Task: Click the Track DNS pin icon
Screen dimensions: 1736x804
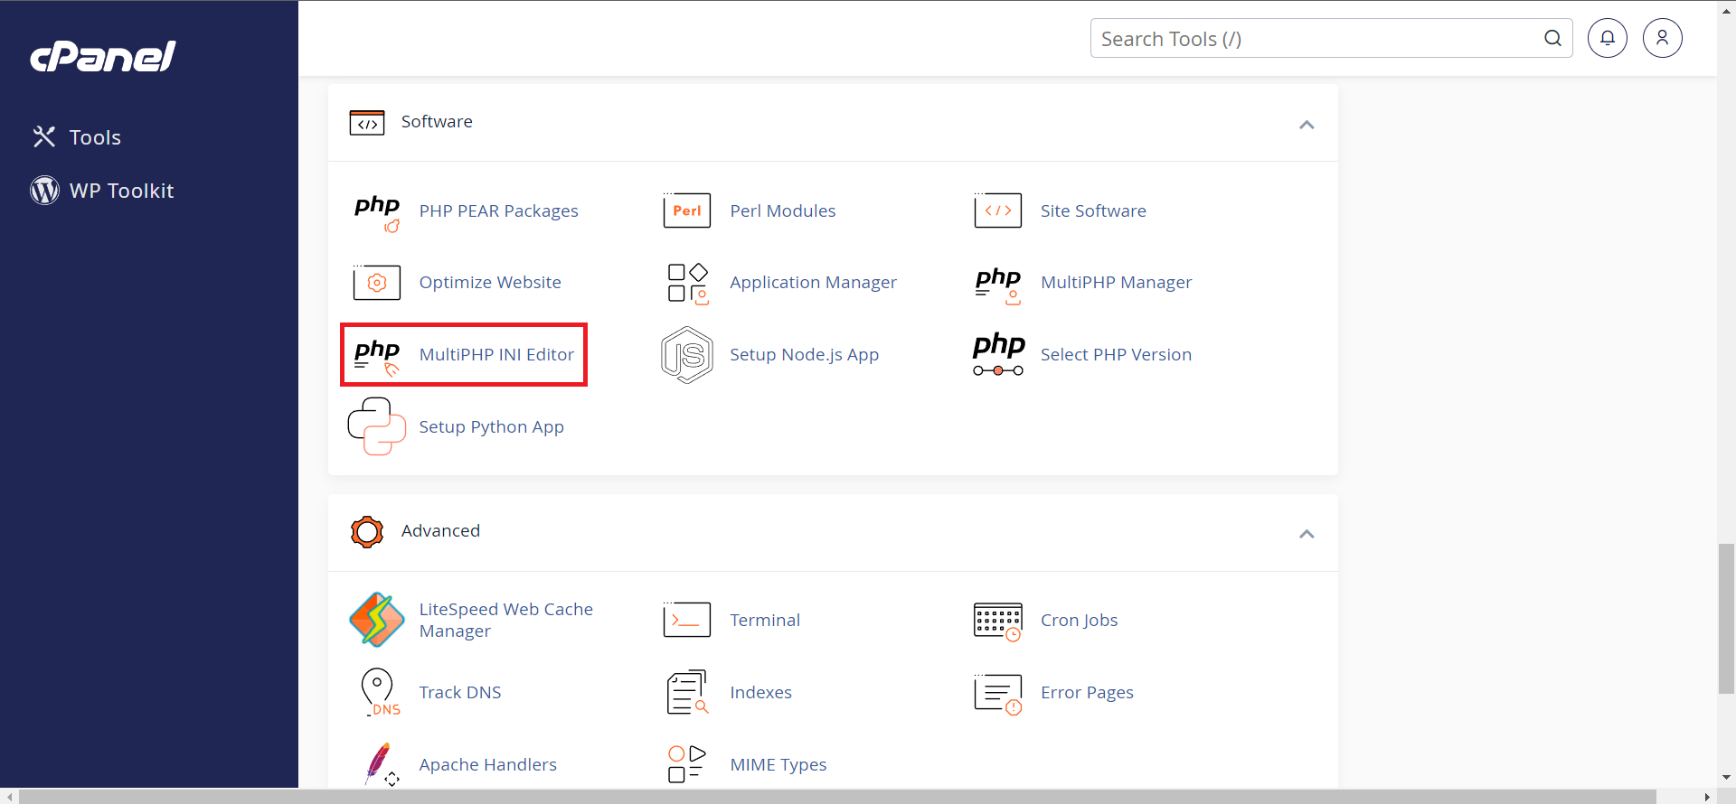Action: [x=379, y=693]
